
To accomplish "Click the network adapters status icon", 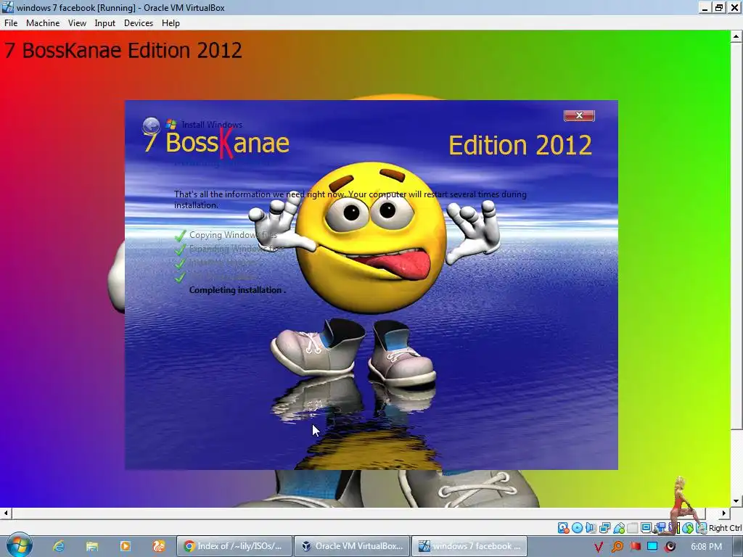I will (604, 528).
